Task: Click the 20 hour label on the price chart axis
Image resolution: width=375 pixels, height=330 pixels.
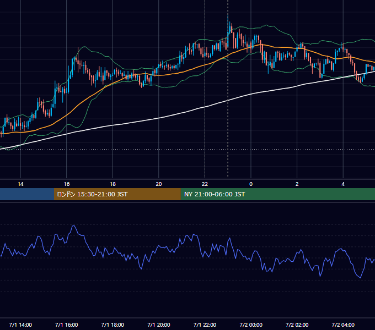Action: 159,184
